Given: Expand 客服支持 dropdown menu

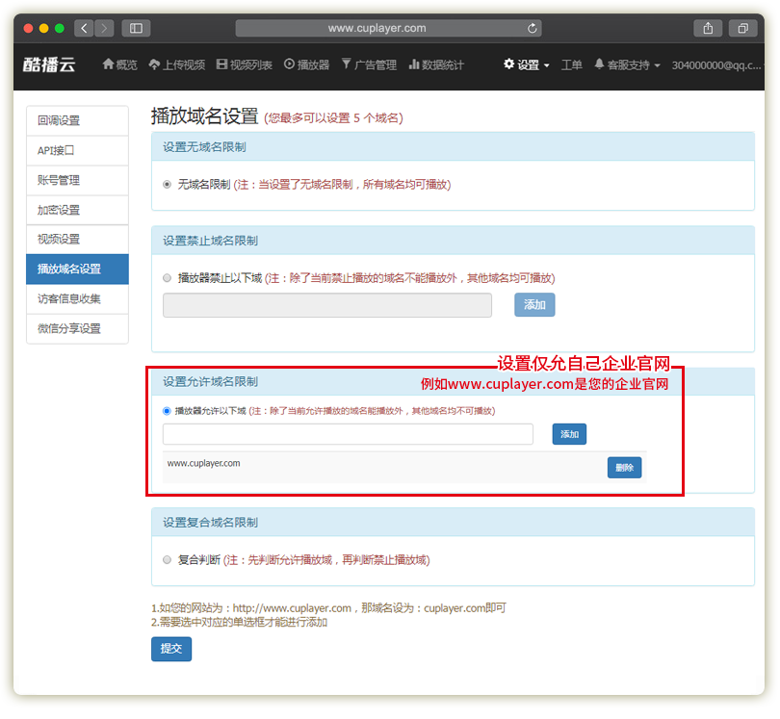Looking at the screenshot, I should pos(628,64).
